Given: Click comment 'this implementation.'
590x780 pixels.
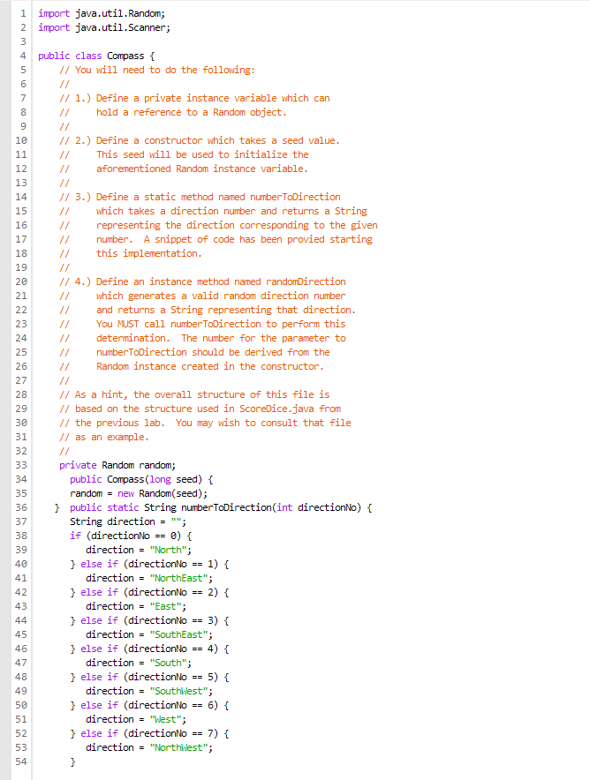Looking at the screenshot, I should pyautogui.click(x=149, y=253).
